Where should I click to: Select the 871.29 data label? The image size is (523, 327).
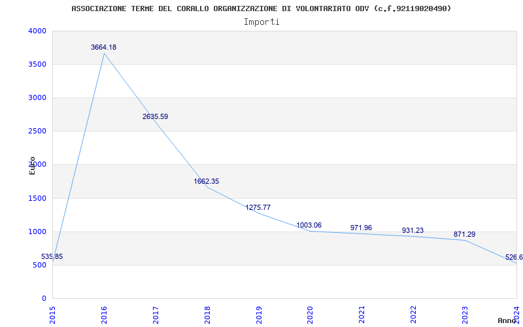point(464,235)
